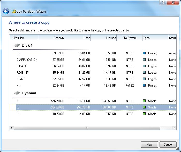Sort by the Used column header
This screenshot has width=181, height=152.
pyautogui.click(x=78, y=38)
